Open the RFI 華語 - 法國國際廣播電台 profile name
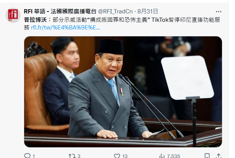The width and height of the screenshot is (235, 158). click(60, 11)
